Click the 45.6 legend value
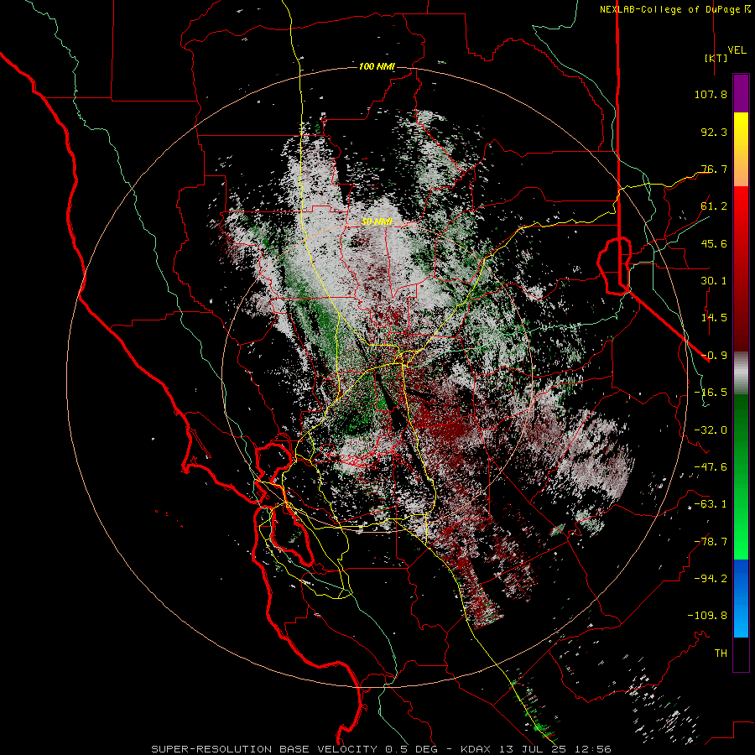Viewport: 755px width, 755px height. click(714, 243)
